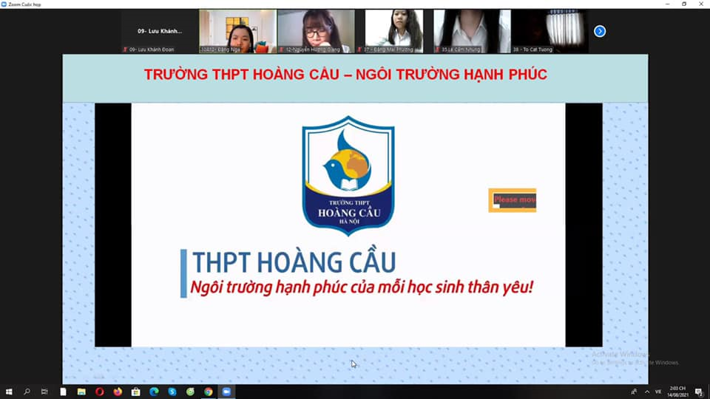Select 09- Lưu Khánh Đoan participant tile

click(x=160, y=31)
